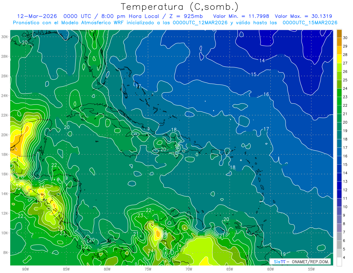Viewport: 353px width, 273px height.
Task: Click the "16" contour label on the map
Action: pyautogui.click(x=266, y=95)
